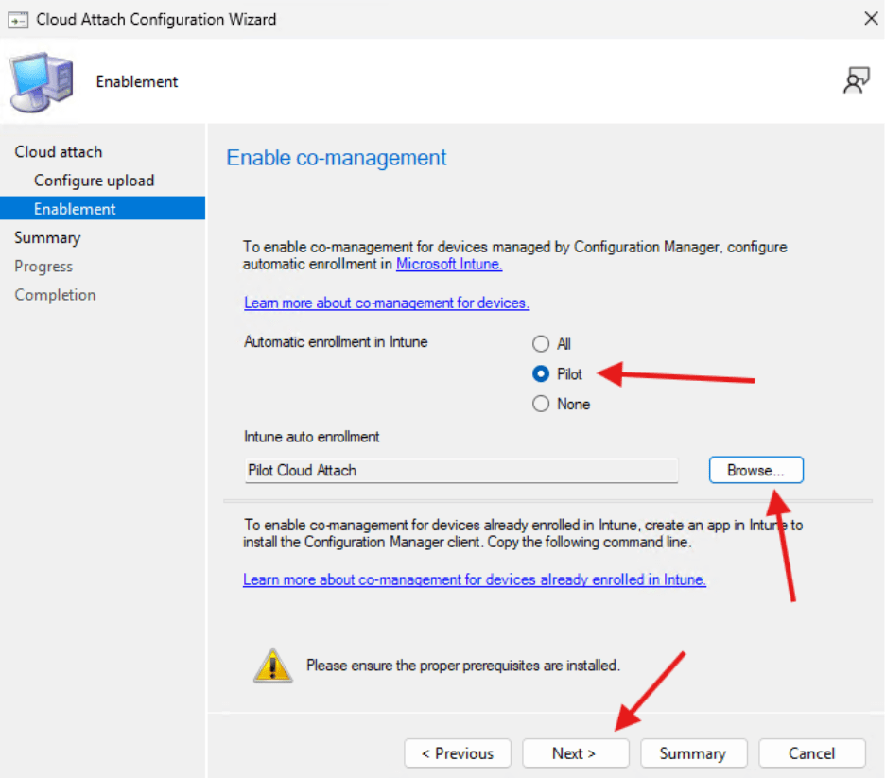Go back using Previous
The height and width of the screenshot is (778, 885).
point(458,753)
